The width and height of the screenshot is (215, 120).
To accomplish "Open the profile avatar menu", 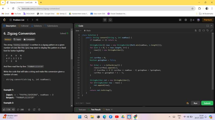I will pyautogui.click(x=198, y=20).
